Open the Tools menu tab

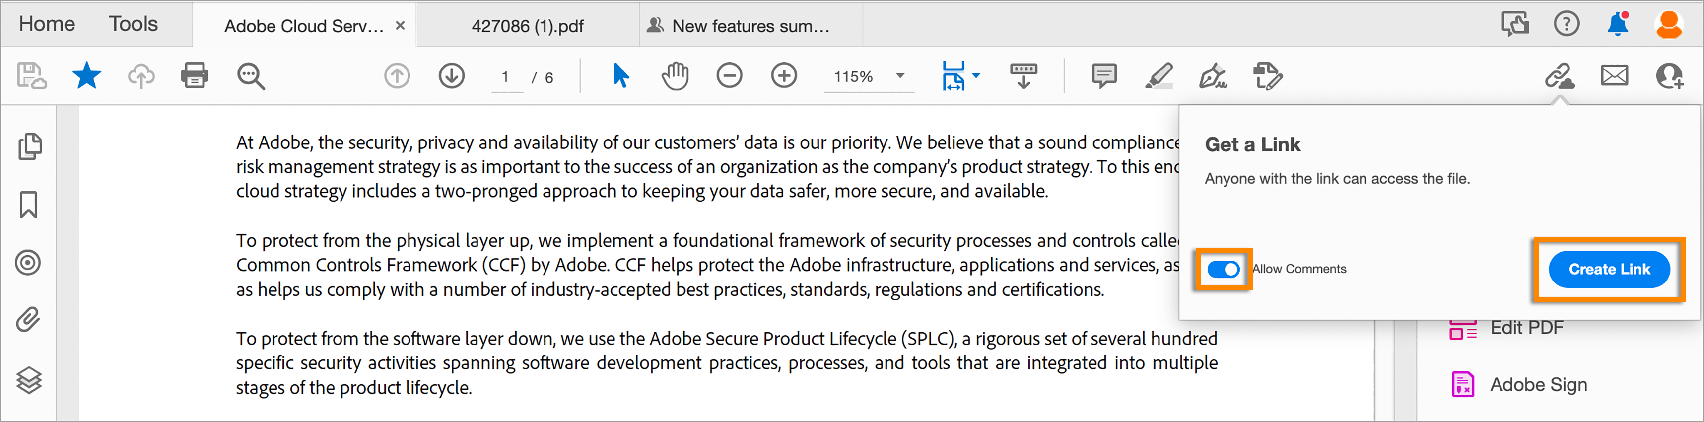point(133,24)
